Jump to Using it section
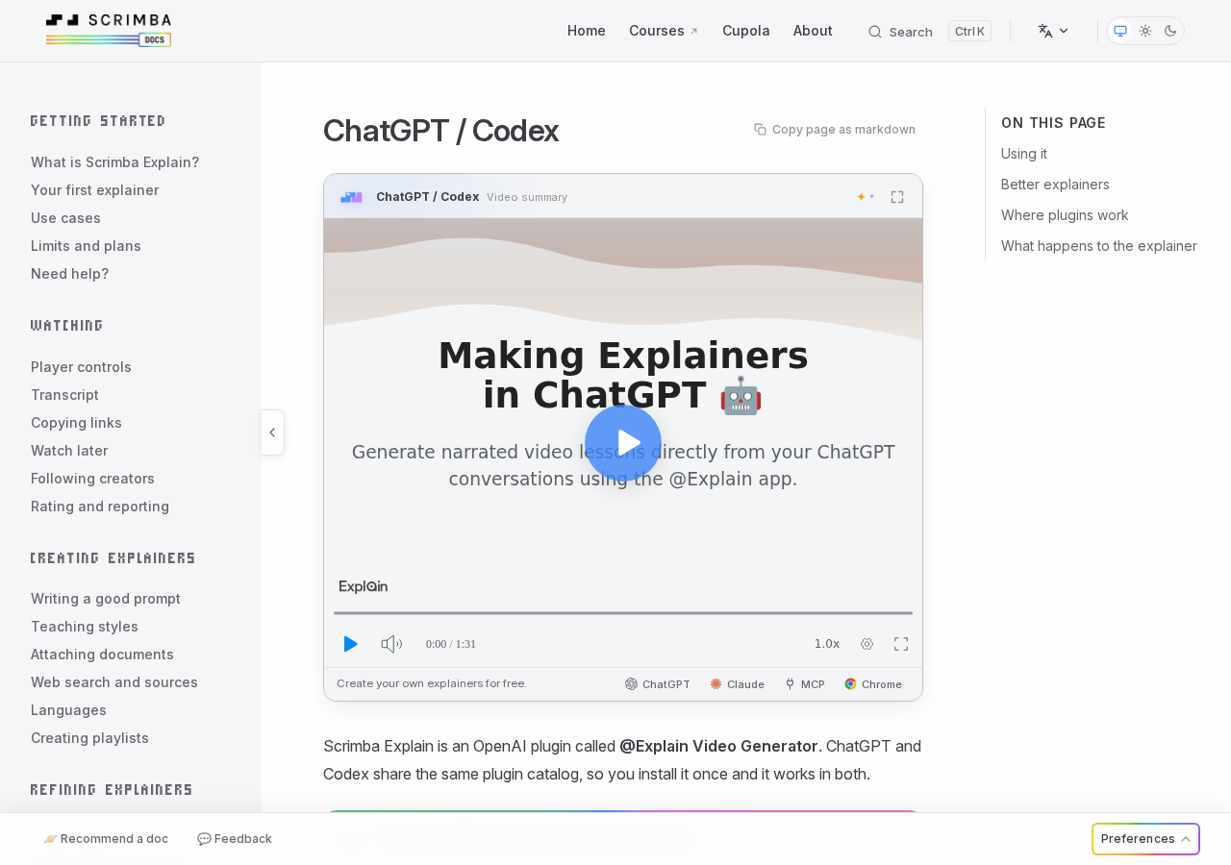1231x865 pixels. [x=1024, y=154]
